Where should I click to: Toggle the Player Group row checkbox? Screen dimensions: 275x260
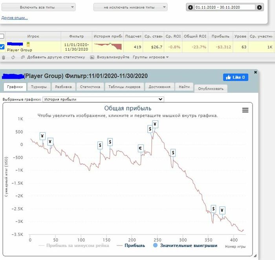pos(2,47)
